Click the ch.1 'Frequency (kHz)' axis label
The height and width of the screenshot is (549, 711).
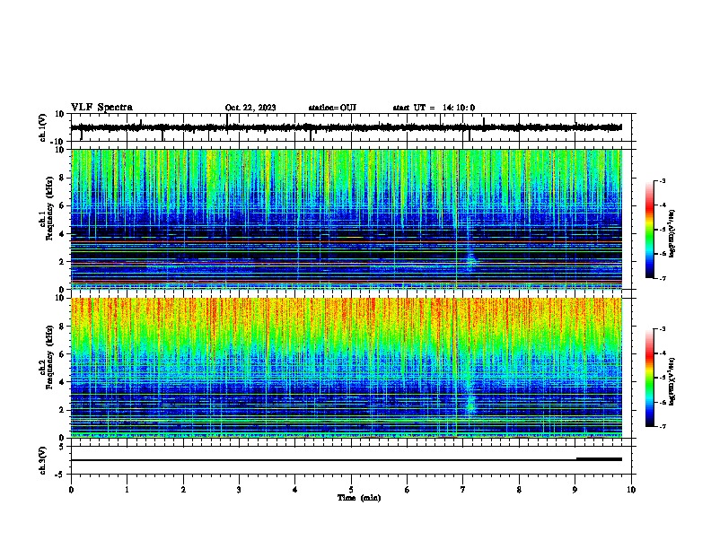click(49, 209)
